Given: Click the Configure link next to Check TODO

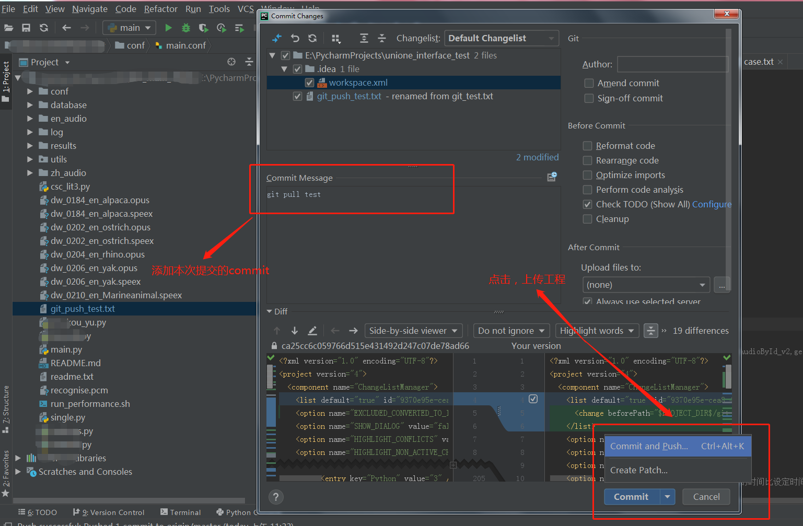Looking at the screenshot, I should coord(712,204).
